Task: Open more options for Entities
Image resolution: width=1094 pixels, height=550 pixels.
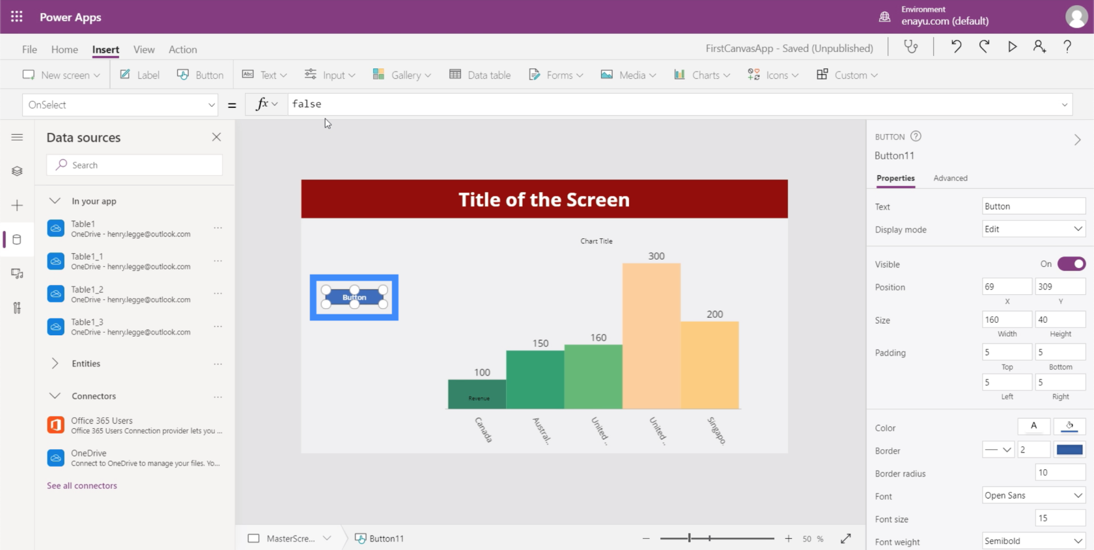Action: click(218, 364)
